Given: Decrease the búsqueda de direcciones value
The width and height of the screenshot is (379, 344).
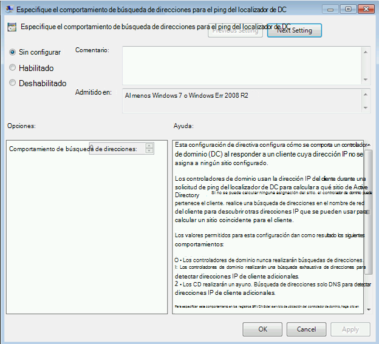Looking at the screenshot, I should tap(149, 150).
